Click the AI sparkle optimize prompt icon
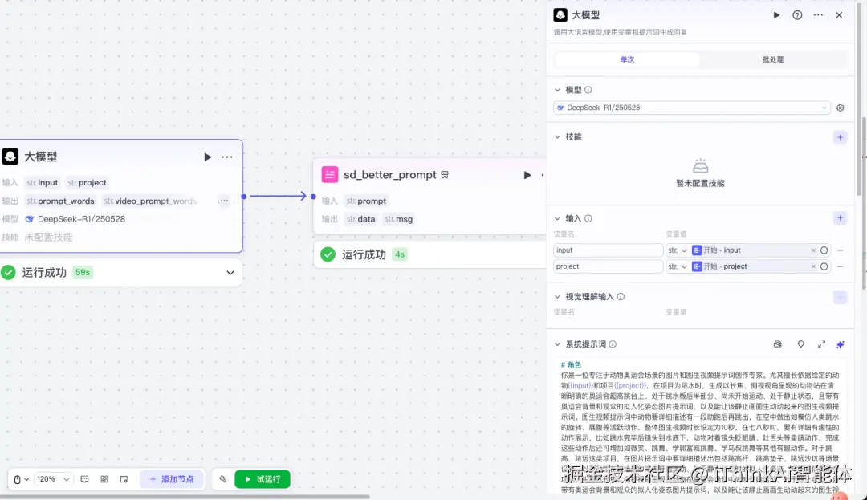867x500 pixels. pos(840,345)
